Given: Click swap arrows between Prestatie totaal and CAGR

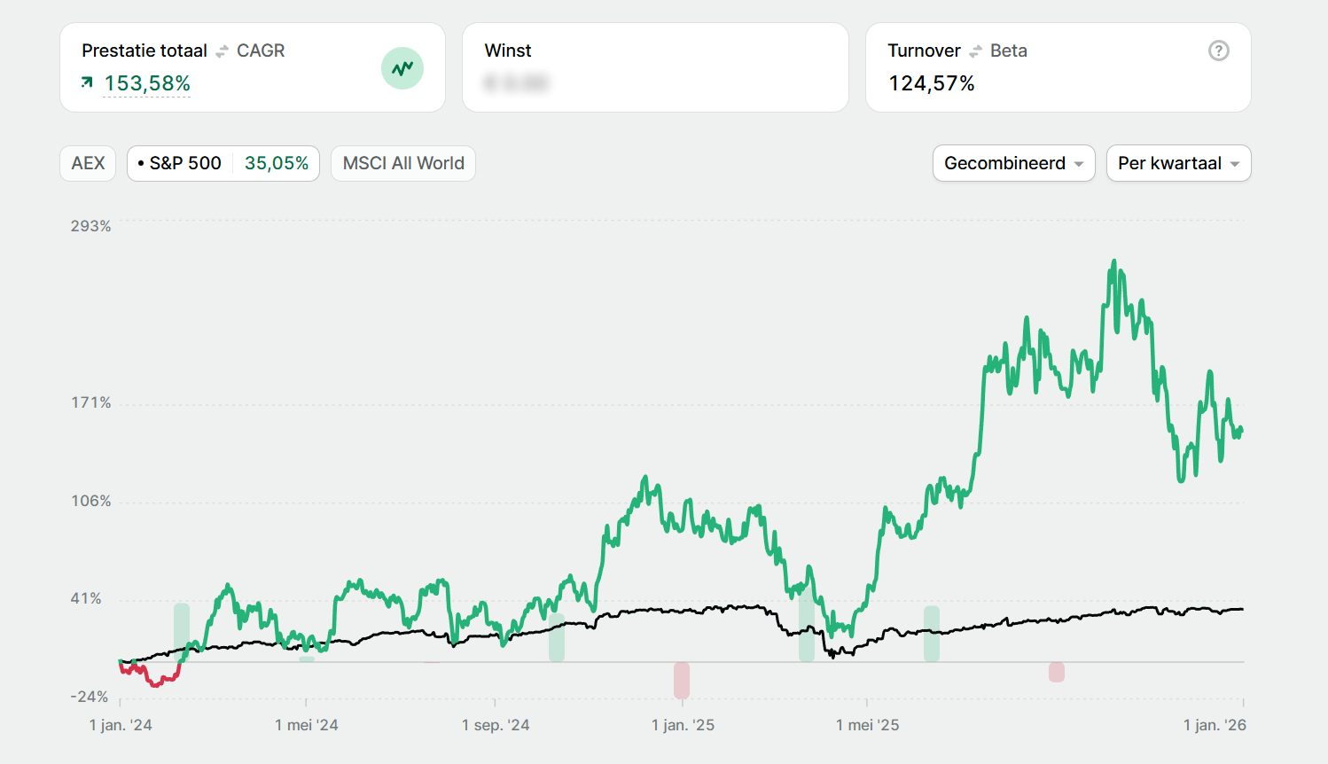Looking at the screenshot, I should click(222, 51).
